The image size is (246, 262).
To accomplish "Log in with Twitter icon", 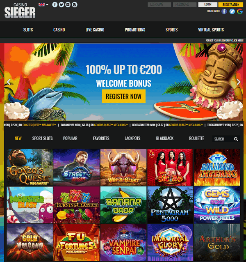I will pos(232,11).
